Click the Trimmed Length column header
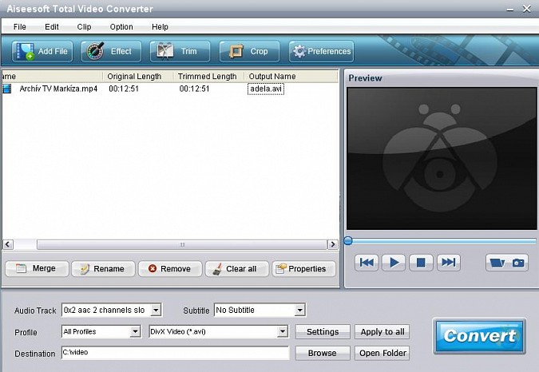The width and height of the screenshot is (539, 372). click(208, 77)
